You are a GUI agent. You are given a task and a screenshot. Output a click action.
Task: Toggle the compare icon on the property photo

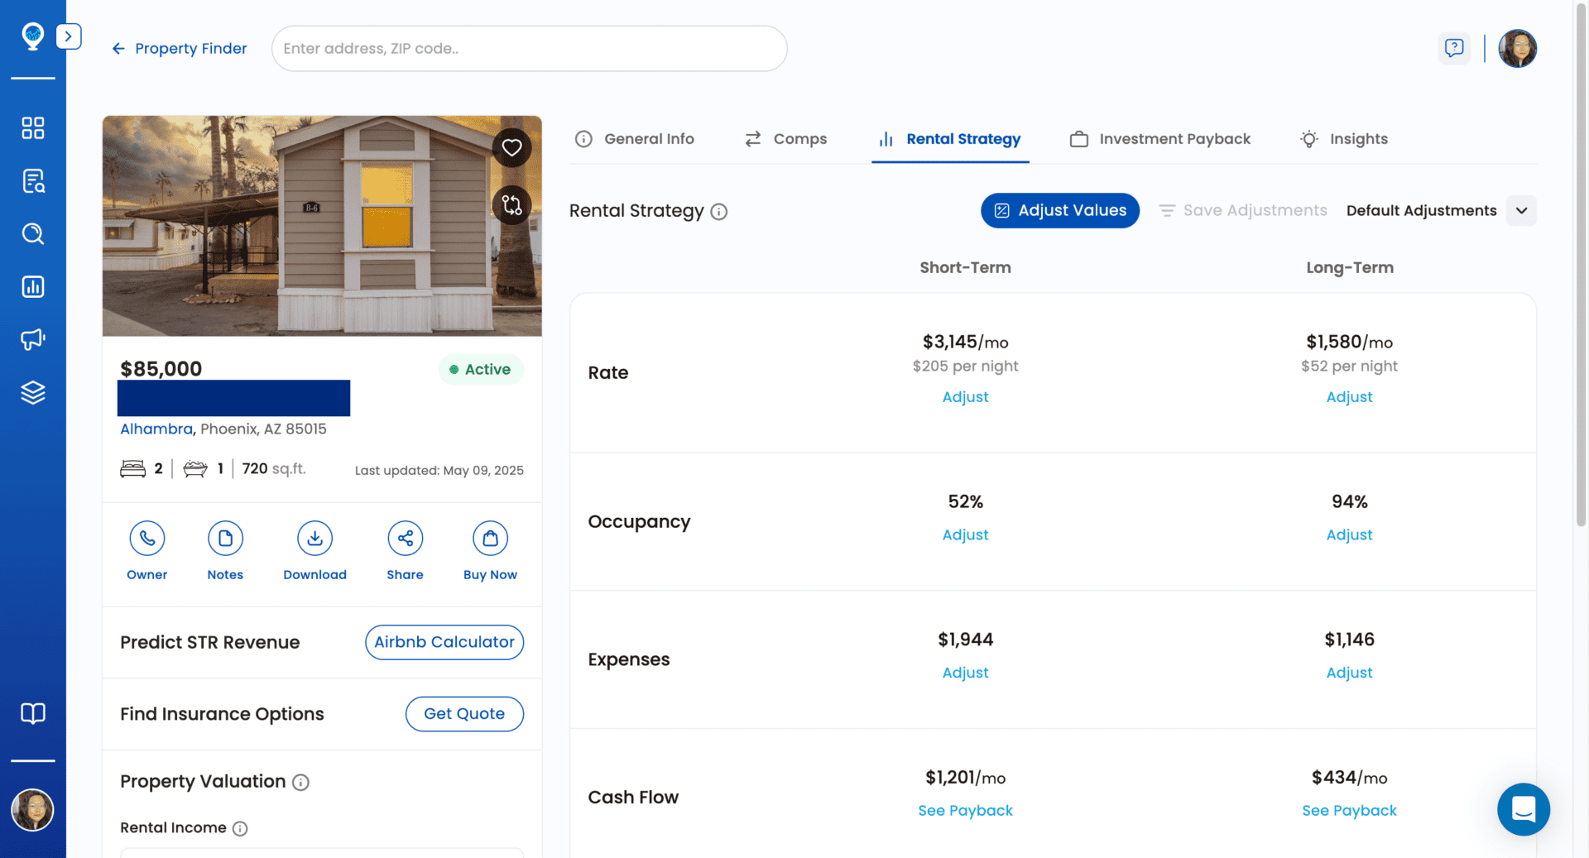(x=511, y=204)
